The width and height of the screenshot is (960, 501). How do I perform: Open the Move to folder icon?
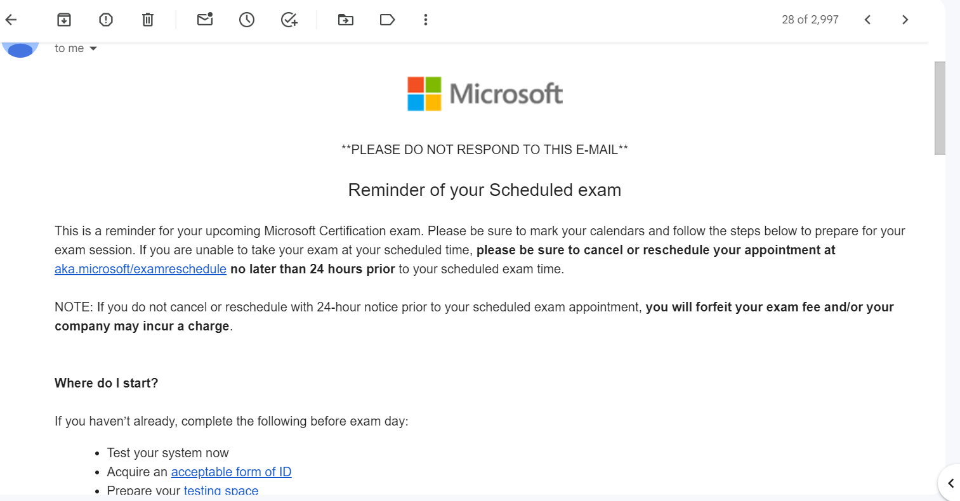[x=346, y=20]
